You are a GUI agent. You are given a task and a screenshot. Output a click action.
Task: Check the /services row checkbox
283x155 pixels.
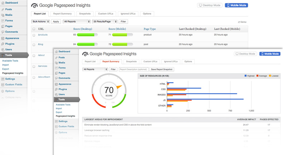(34, 66)
